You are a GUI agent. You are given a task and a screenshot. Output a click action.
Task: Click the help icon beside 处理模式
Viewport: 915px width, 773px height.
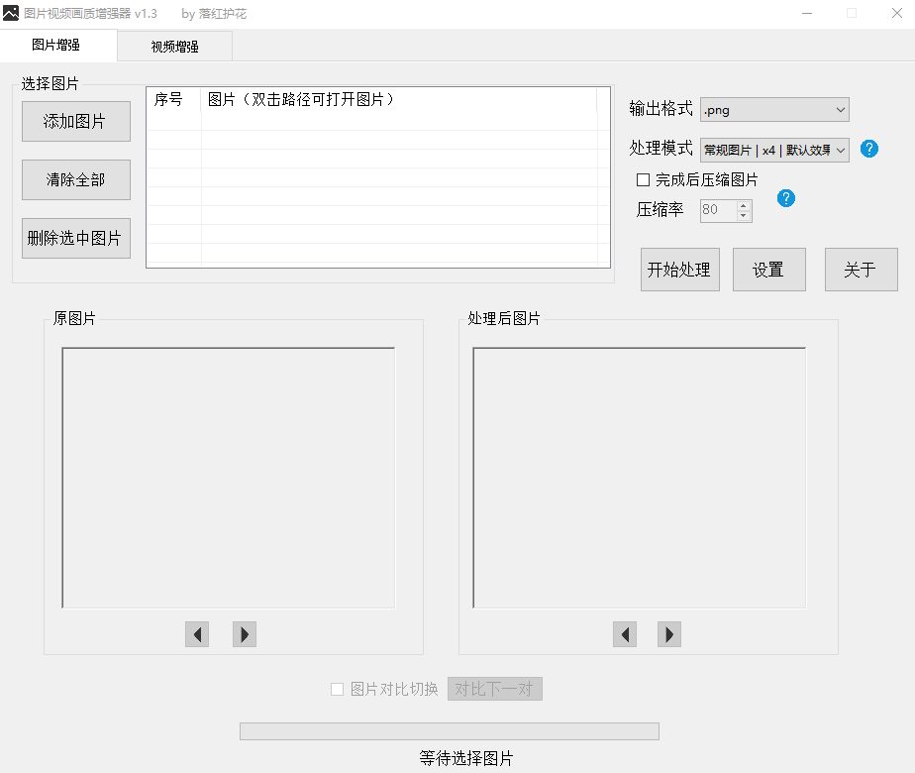click(x=868, y=149)
